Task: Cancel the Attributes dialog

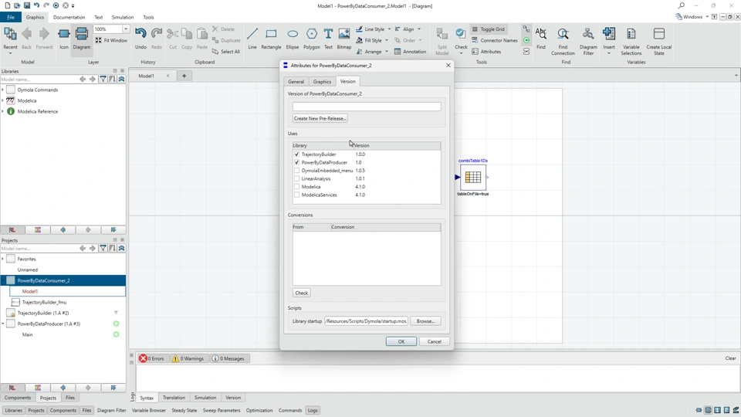Action: click(x=435, y=341)
